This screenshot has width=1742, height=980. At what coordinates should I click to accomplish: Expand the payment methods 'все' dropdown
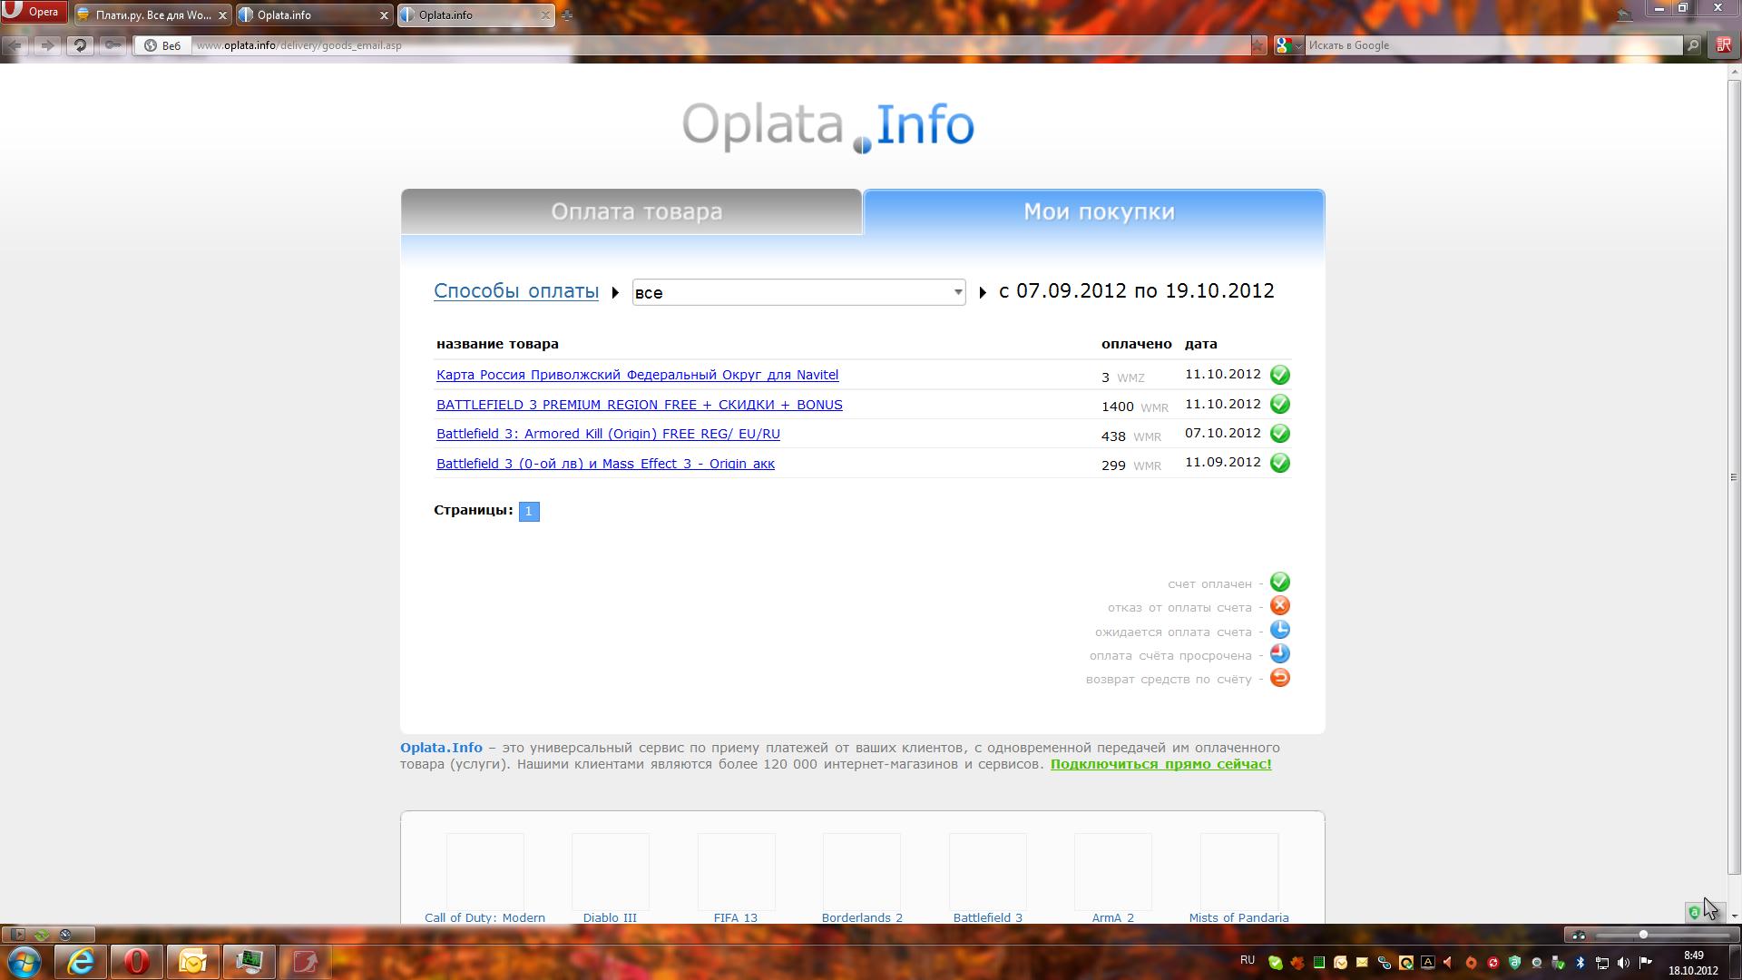[x=798, y=292]
